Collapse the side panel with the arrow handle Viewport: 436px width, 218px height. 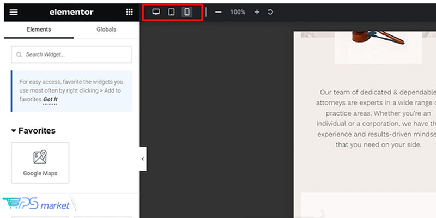tap(143, 159)
